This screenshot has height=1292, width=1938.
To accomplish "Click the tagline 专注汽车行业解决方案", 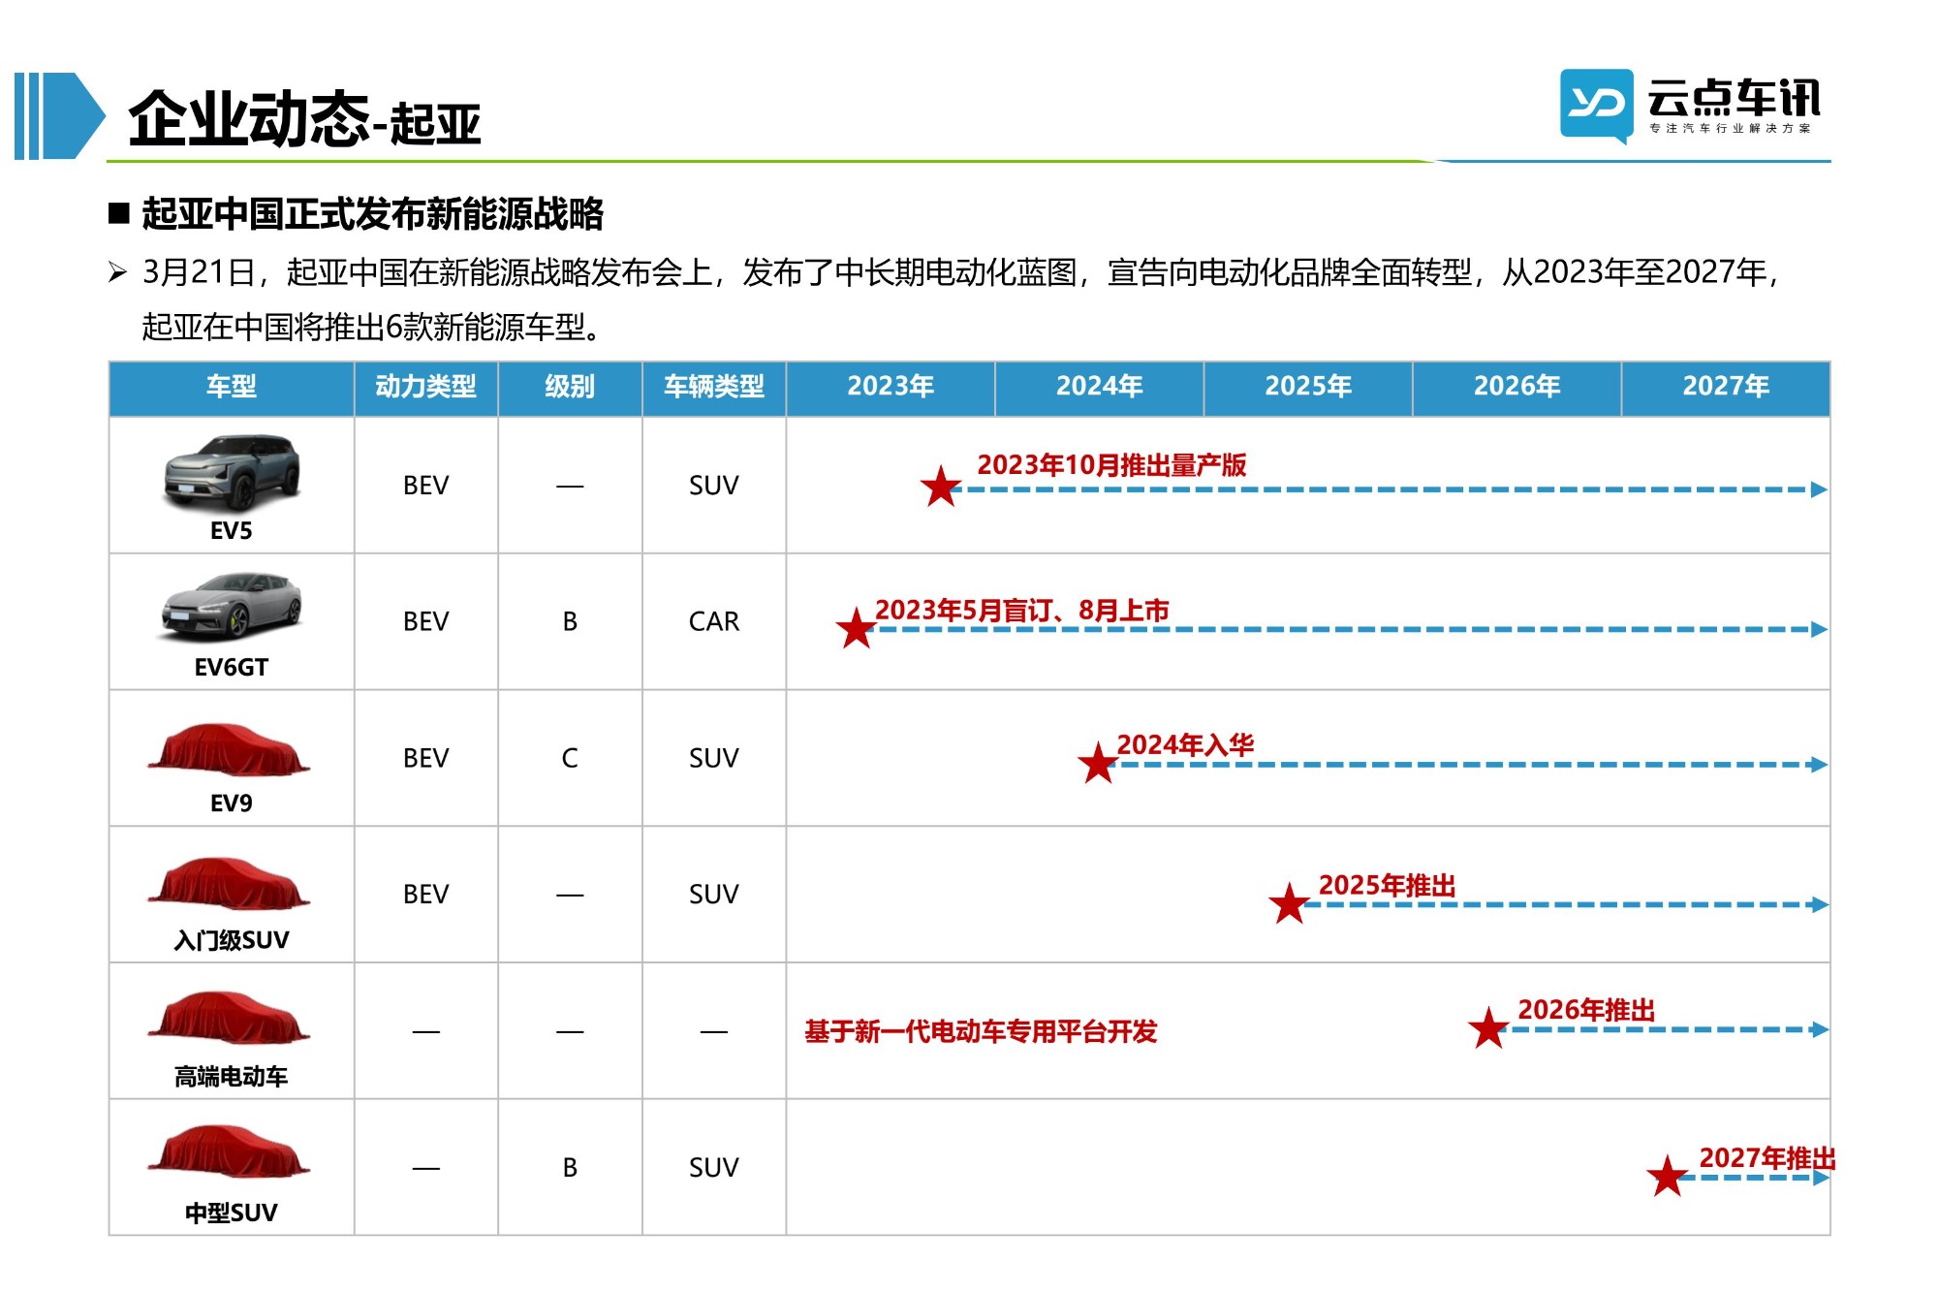I will point(1730,128).
